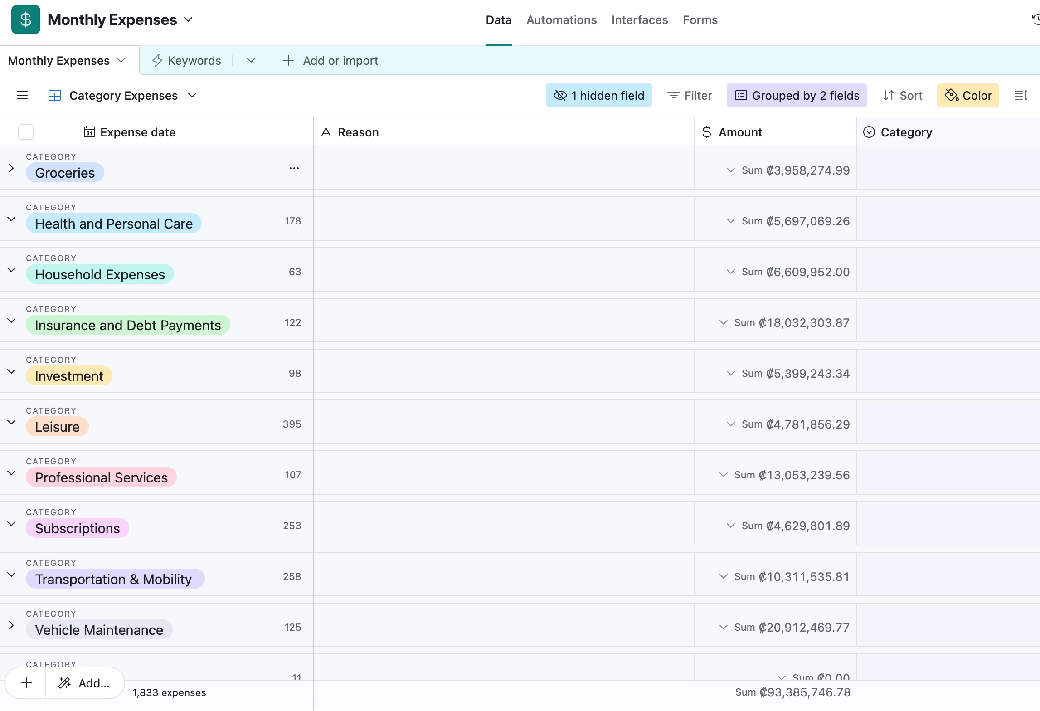Switch to the Automations tab

click(561, 20)
